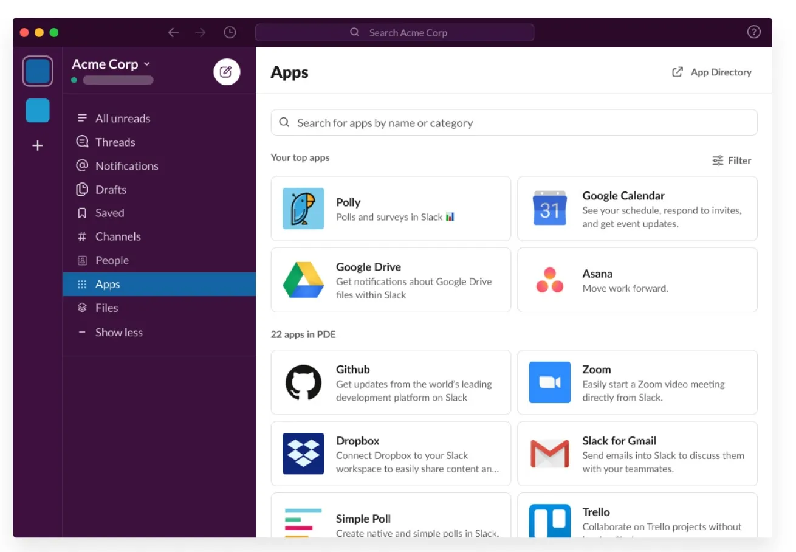Switch to the second workspace tile
This screenshot has width=796, height=552.
click(x=38, y=111)
